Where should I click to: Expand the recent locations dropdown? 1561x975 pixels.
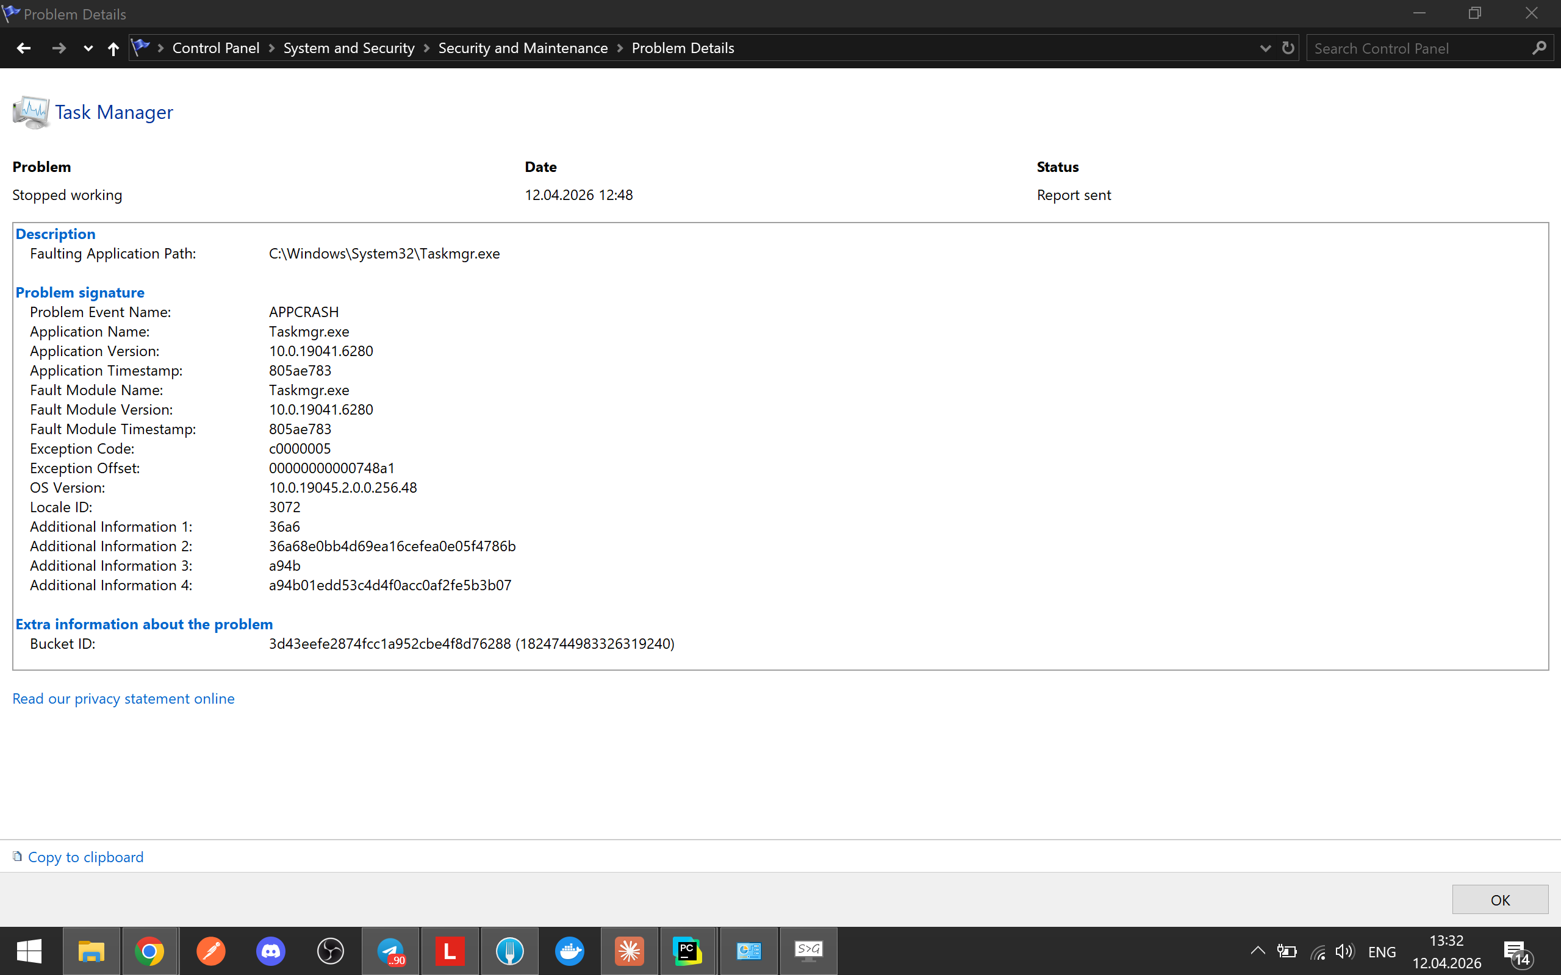tap(88, 48)
